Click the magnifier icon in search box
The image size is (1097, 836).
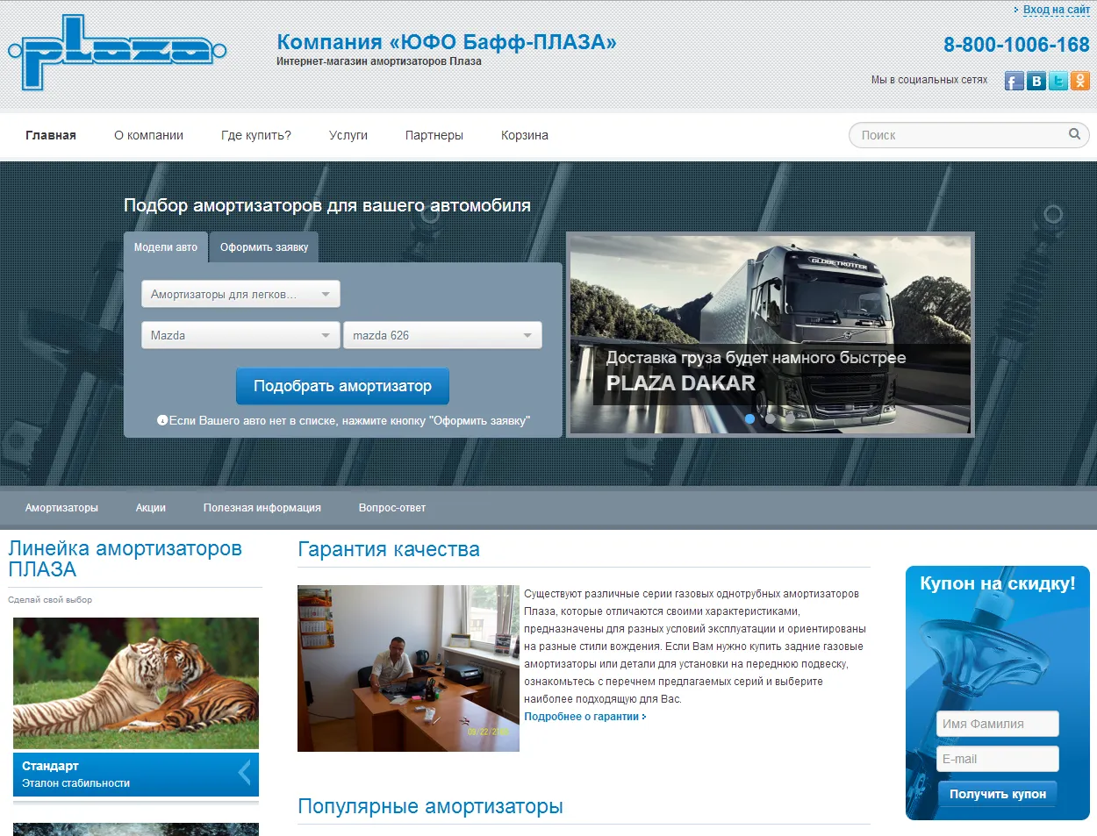(x=1074, y=134)
